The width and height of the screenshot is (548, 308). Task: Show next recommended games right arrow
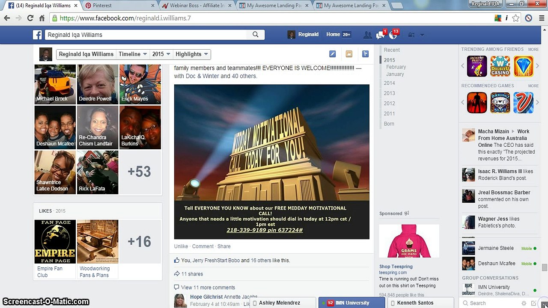point(537,102)
